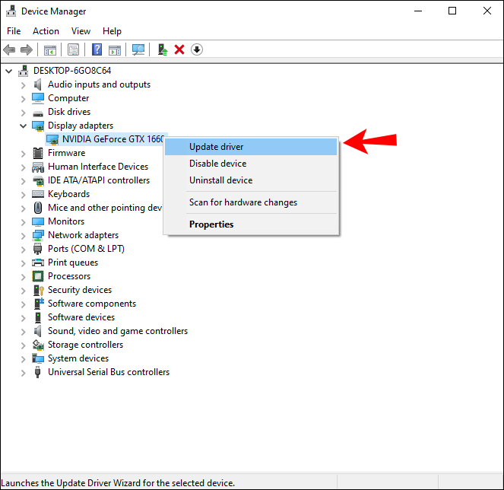This screenshot has height=490, width=504.
Task: Minimize the Device Manager window
Action: (x=418, y=11)
